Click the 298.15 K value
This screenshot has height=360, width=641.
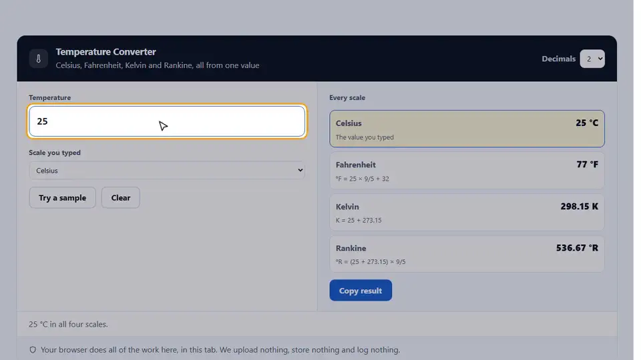580,206
